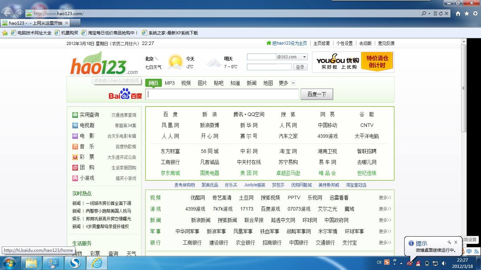Click the 百度一下 search button
This screenshot has width=481, height=270.
(x=317, y=94)
